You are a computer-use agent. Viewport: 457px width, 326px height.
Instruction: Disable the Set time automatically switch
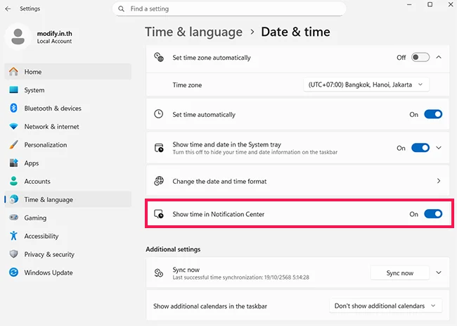[x=432, y=115]
